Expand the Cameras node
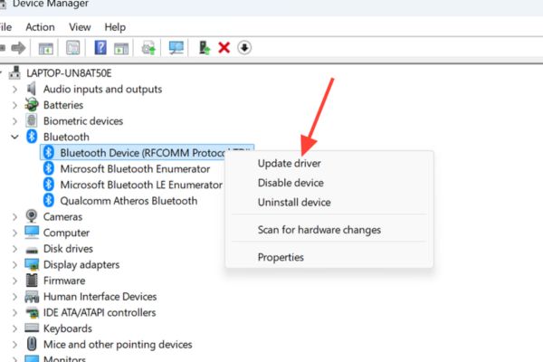Screen dimensions: 543x362 [x=14, y=217]
